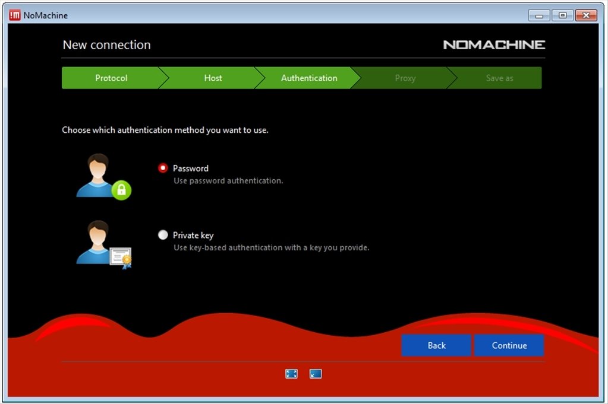The height and width of the screenshot is (404, 608).
Task: Close the NoMachine window
Action: coord(586,15)
